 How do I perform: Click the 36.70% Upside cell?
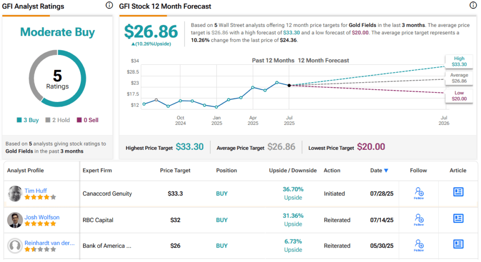[x=293, y=193]
